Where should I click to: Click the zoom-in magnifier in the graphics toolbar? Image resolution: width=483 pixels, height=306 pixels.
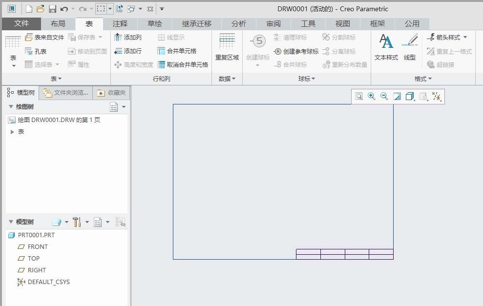pyautogui.click(x=371, y=96)
